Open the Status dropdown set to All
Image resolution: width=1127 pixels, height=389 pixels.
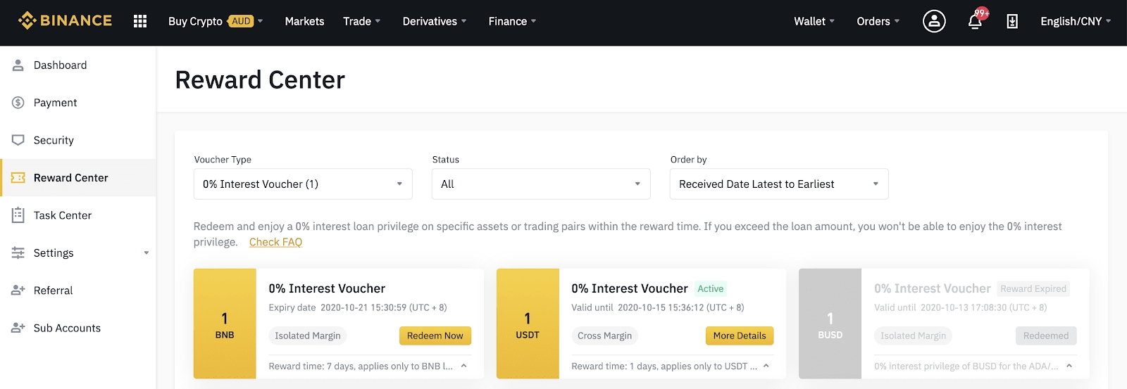[x=540, y=184]
